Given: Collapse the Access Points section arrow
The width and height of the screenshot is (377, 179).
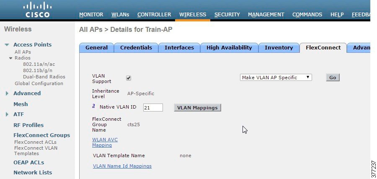Looking at the screenshot, I should click(7, 45).
